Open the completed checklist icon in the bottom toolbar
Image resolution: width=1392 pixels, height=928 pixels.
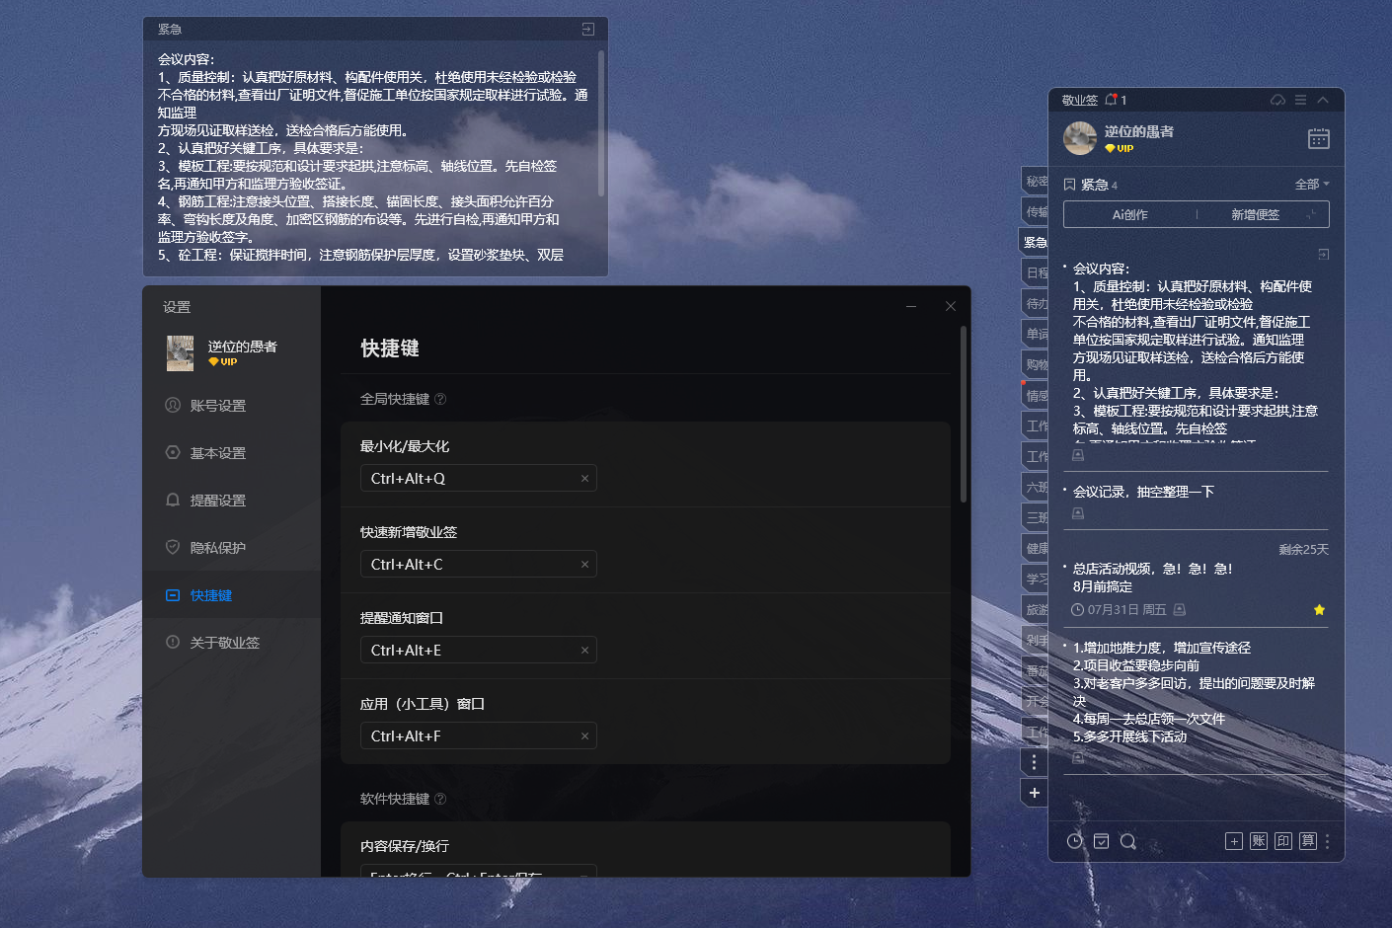point(1102,841)
